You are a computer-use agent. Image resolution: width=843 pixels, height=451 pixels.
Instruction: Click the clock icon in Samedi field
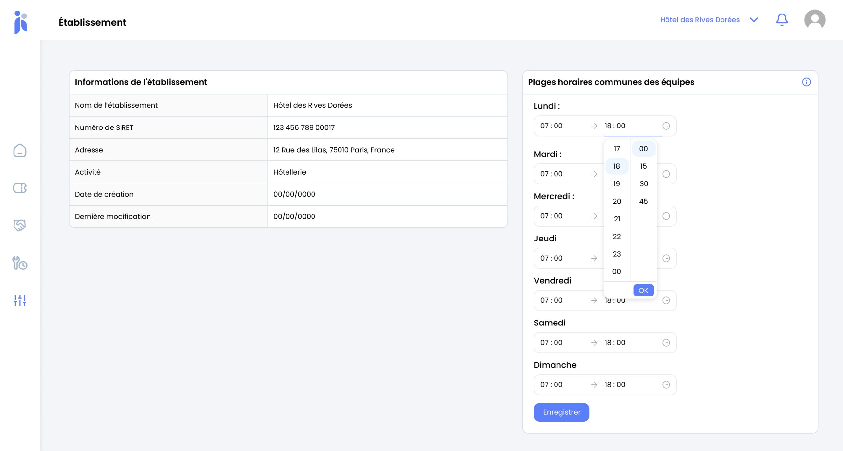coord(666,343)
